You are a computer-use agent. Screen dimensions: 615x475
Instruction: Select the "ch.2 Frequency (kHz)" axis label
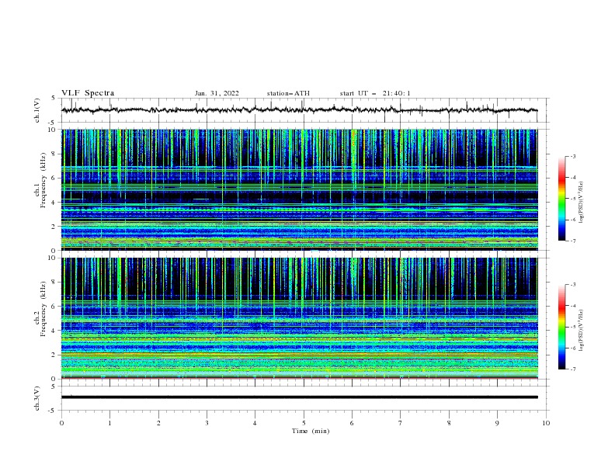pyautogui.click(x=40, y=309)
